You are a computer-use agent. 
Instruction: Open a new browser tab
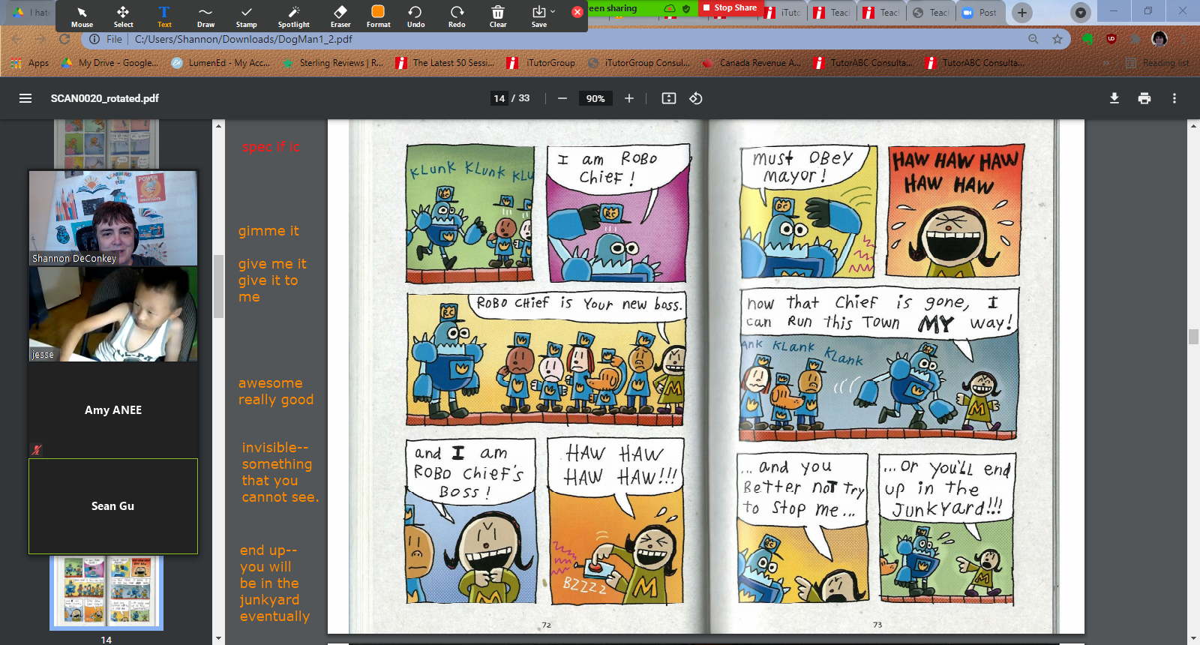click(x=1021, y=12)
